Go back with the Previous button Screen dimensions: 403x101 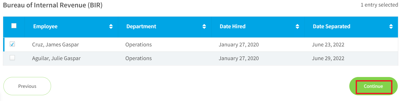(27, 86)
